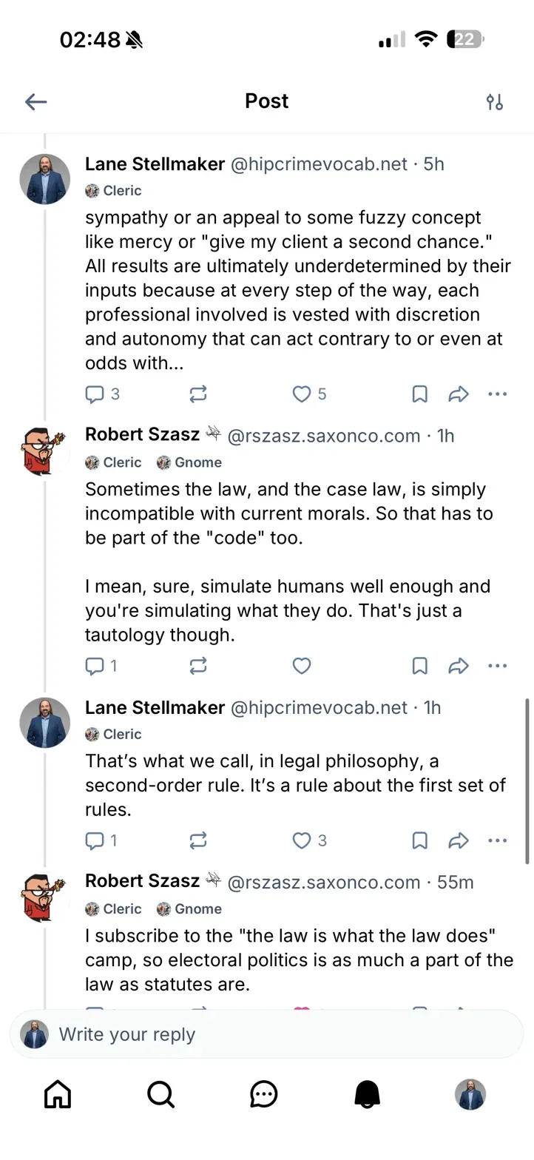Tap the Write your reply field
Image resolution: width=534 pixels, height=1160 pixels.
pyautogui.click(x=266, y=1036)
